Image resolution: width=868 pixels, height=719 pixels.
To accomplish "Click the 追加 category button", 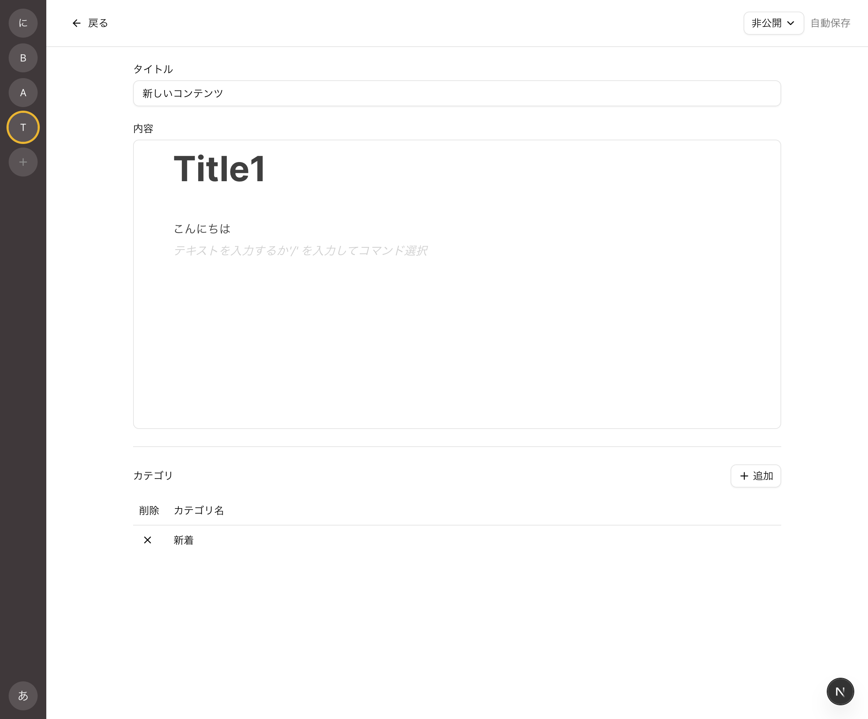I will [755, 476].
